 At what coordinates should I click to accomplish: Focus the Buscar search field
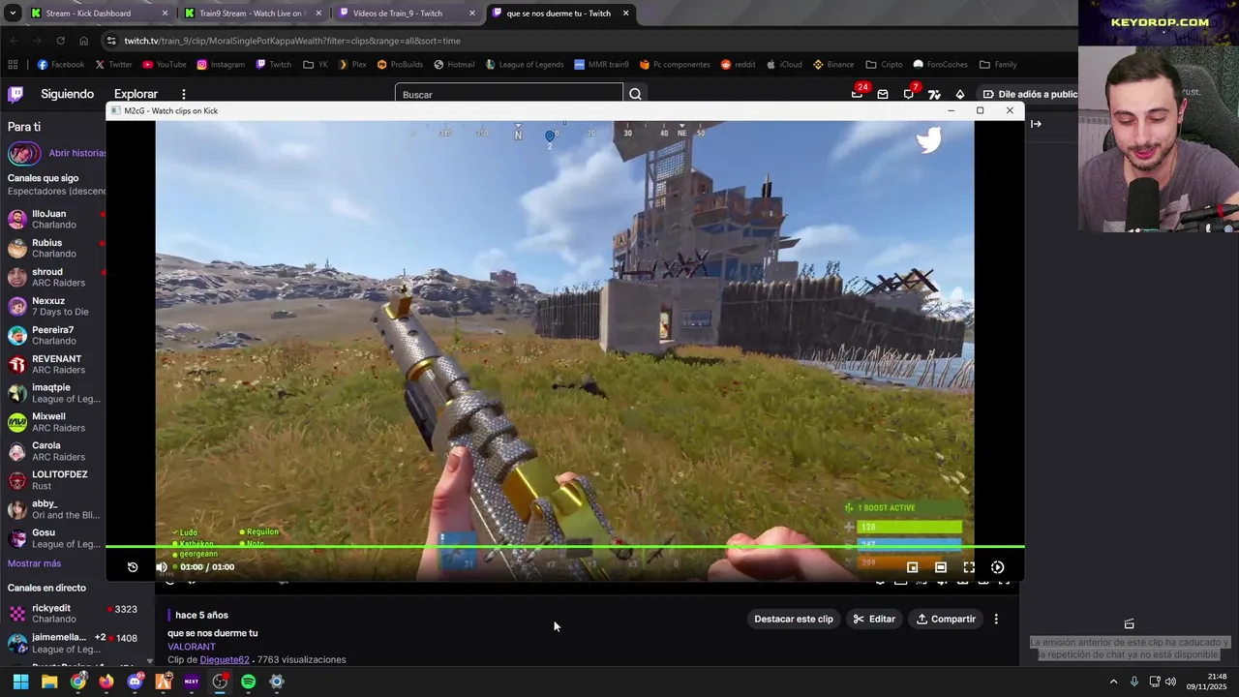508,94
